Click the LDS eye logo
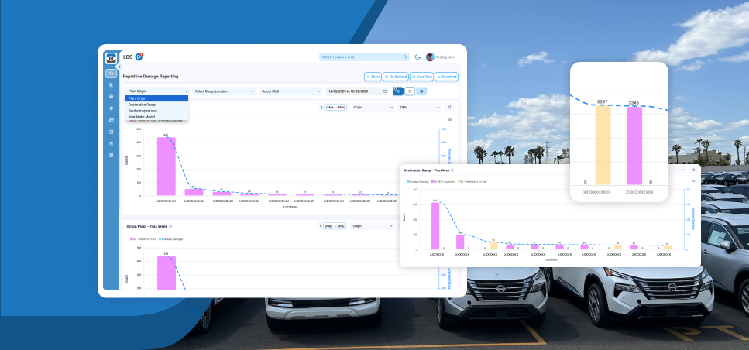This screenshot has width=749, height=350. click(112, 57)
